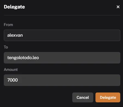Viewport: 123px width, 107px height.
Task: Cancel the delegation
Action: (x=83, y=97)
